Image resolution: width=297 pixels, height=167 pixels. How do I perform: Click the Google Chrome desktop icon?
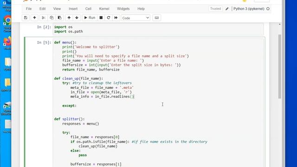click(x=7, y=24)
